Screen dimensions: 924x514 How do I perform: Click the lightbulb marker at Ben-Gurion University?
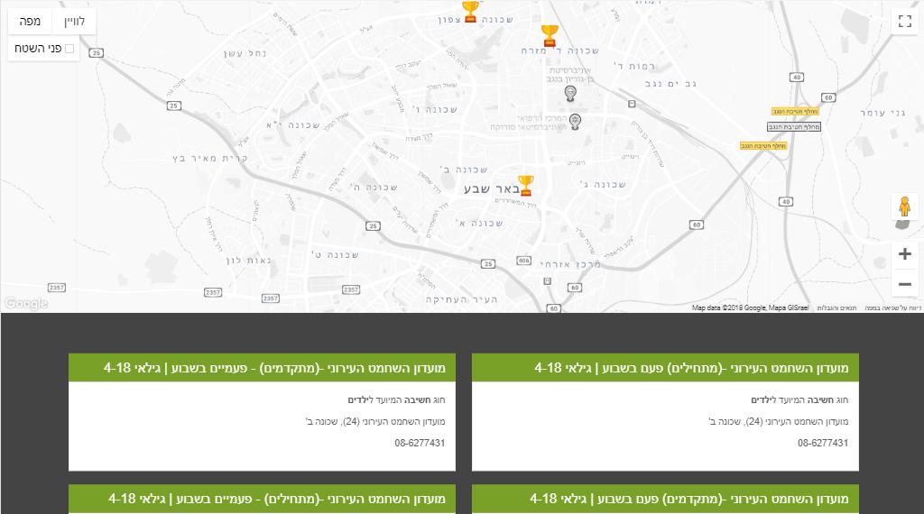[570, 92]
